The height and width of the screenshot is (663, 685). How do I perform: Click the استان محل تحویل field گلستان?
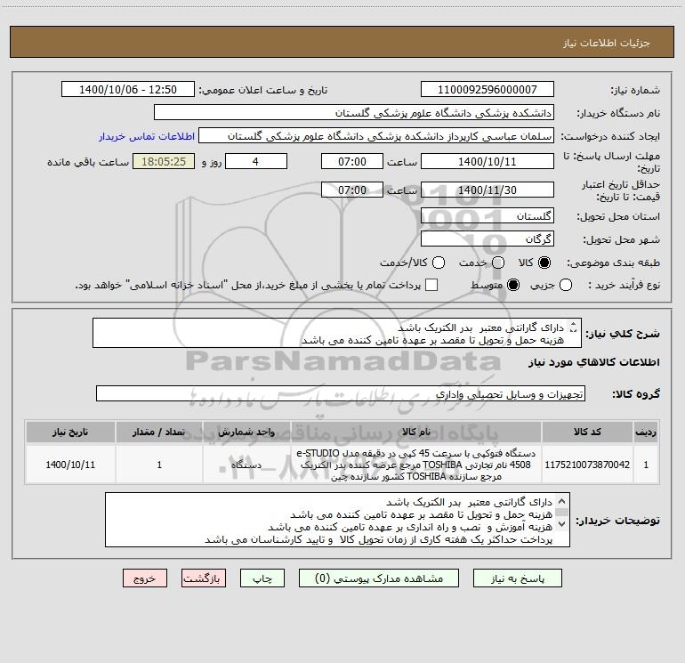click(x=488, y=216)
